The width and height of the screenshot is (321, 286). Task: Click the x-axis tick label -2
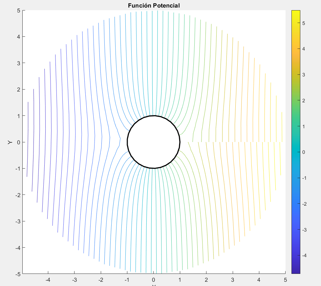point(100,280)
